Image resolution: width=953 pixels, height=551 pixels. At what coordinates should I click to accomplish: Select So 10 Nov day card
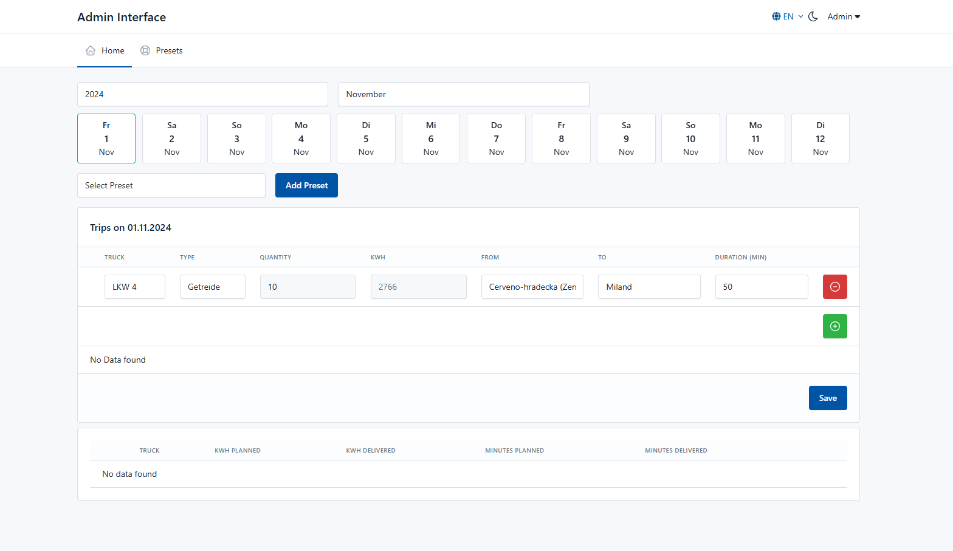click(x=690, y=139)
